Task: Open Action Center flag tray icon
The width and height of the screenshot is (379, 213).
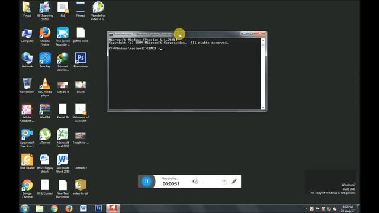Action: tap(317, 209)
